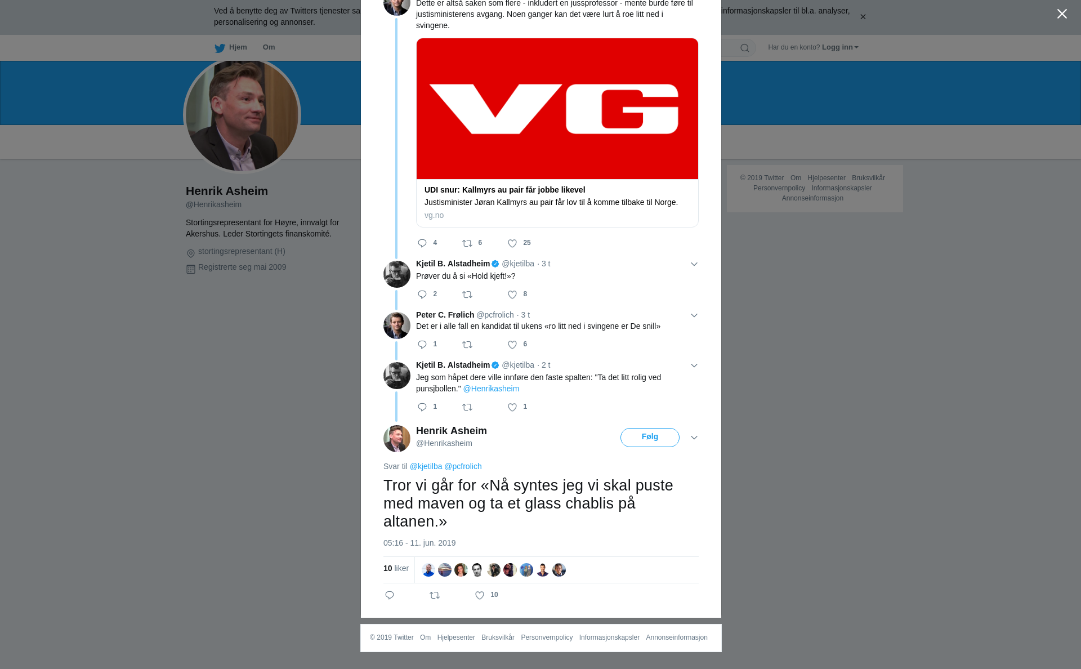
Task: Reply to Henrik Asheim's main tweet
Action: (390, 595)
